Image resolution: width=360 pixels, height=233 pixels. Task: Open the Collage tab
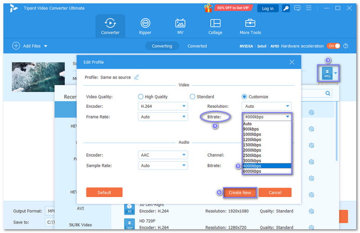215,26
